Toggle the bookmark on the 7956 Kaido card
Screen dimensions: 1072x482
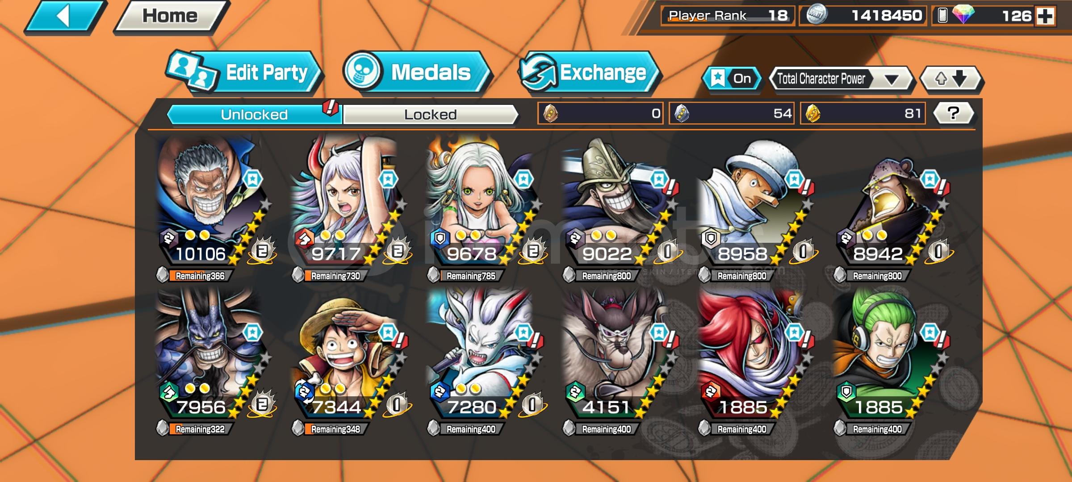click(253, 333)
